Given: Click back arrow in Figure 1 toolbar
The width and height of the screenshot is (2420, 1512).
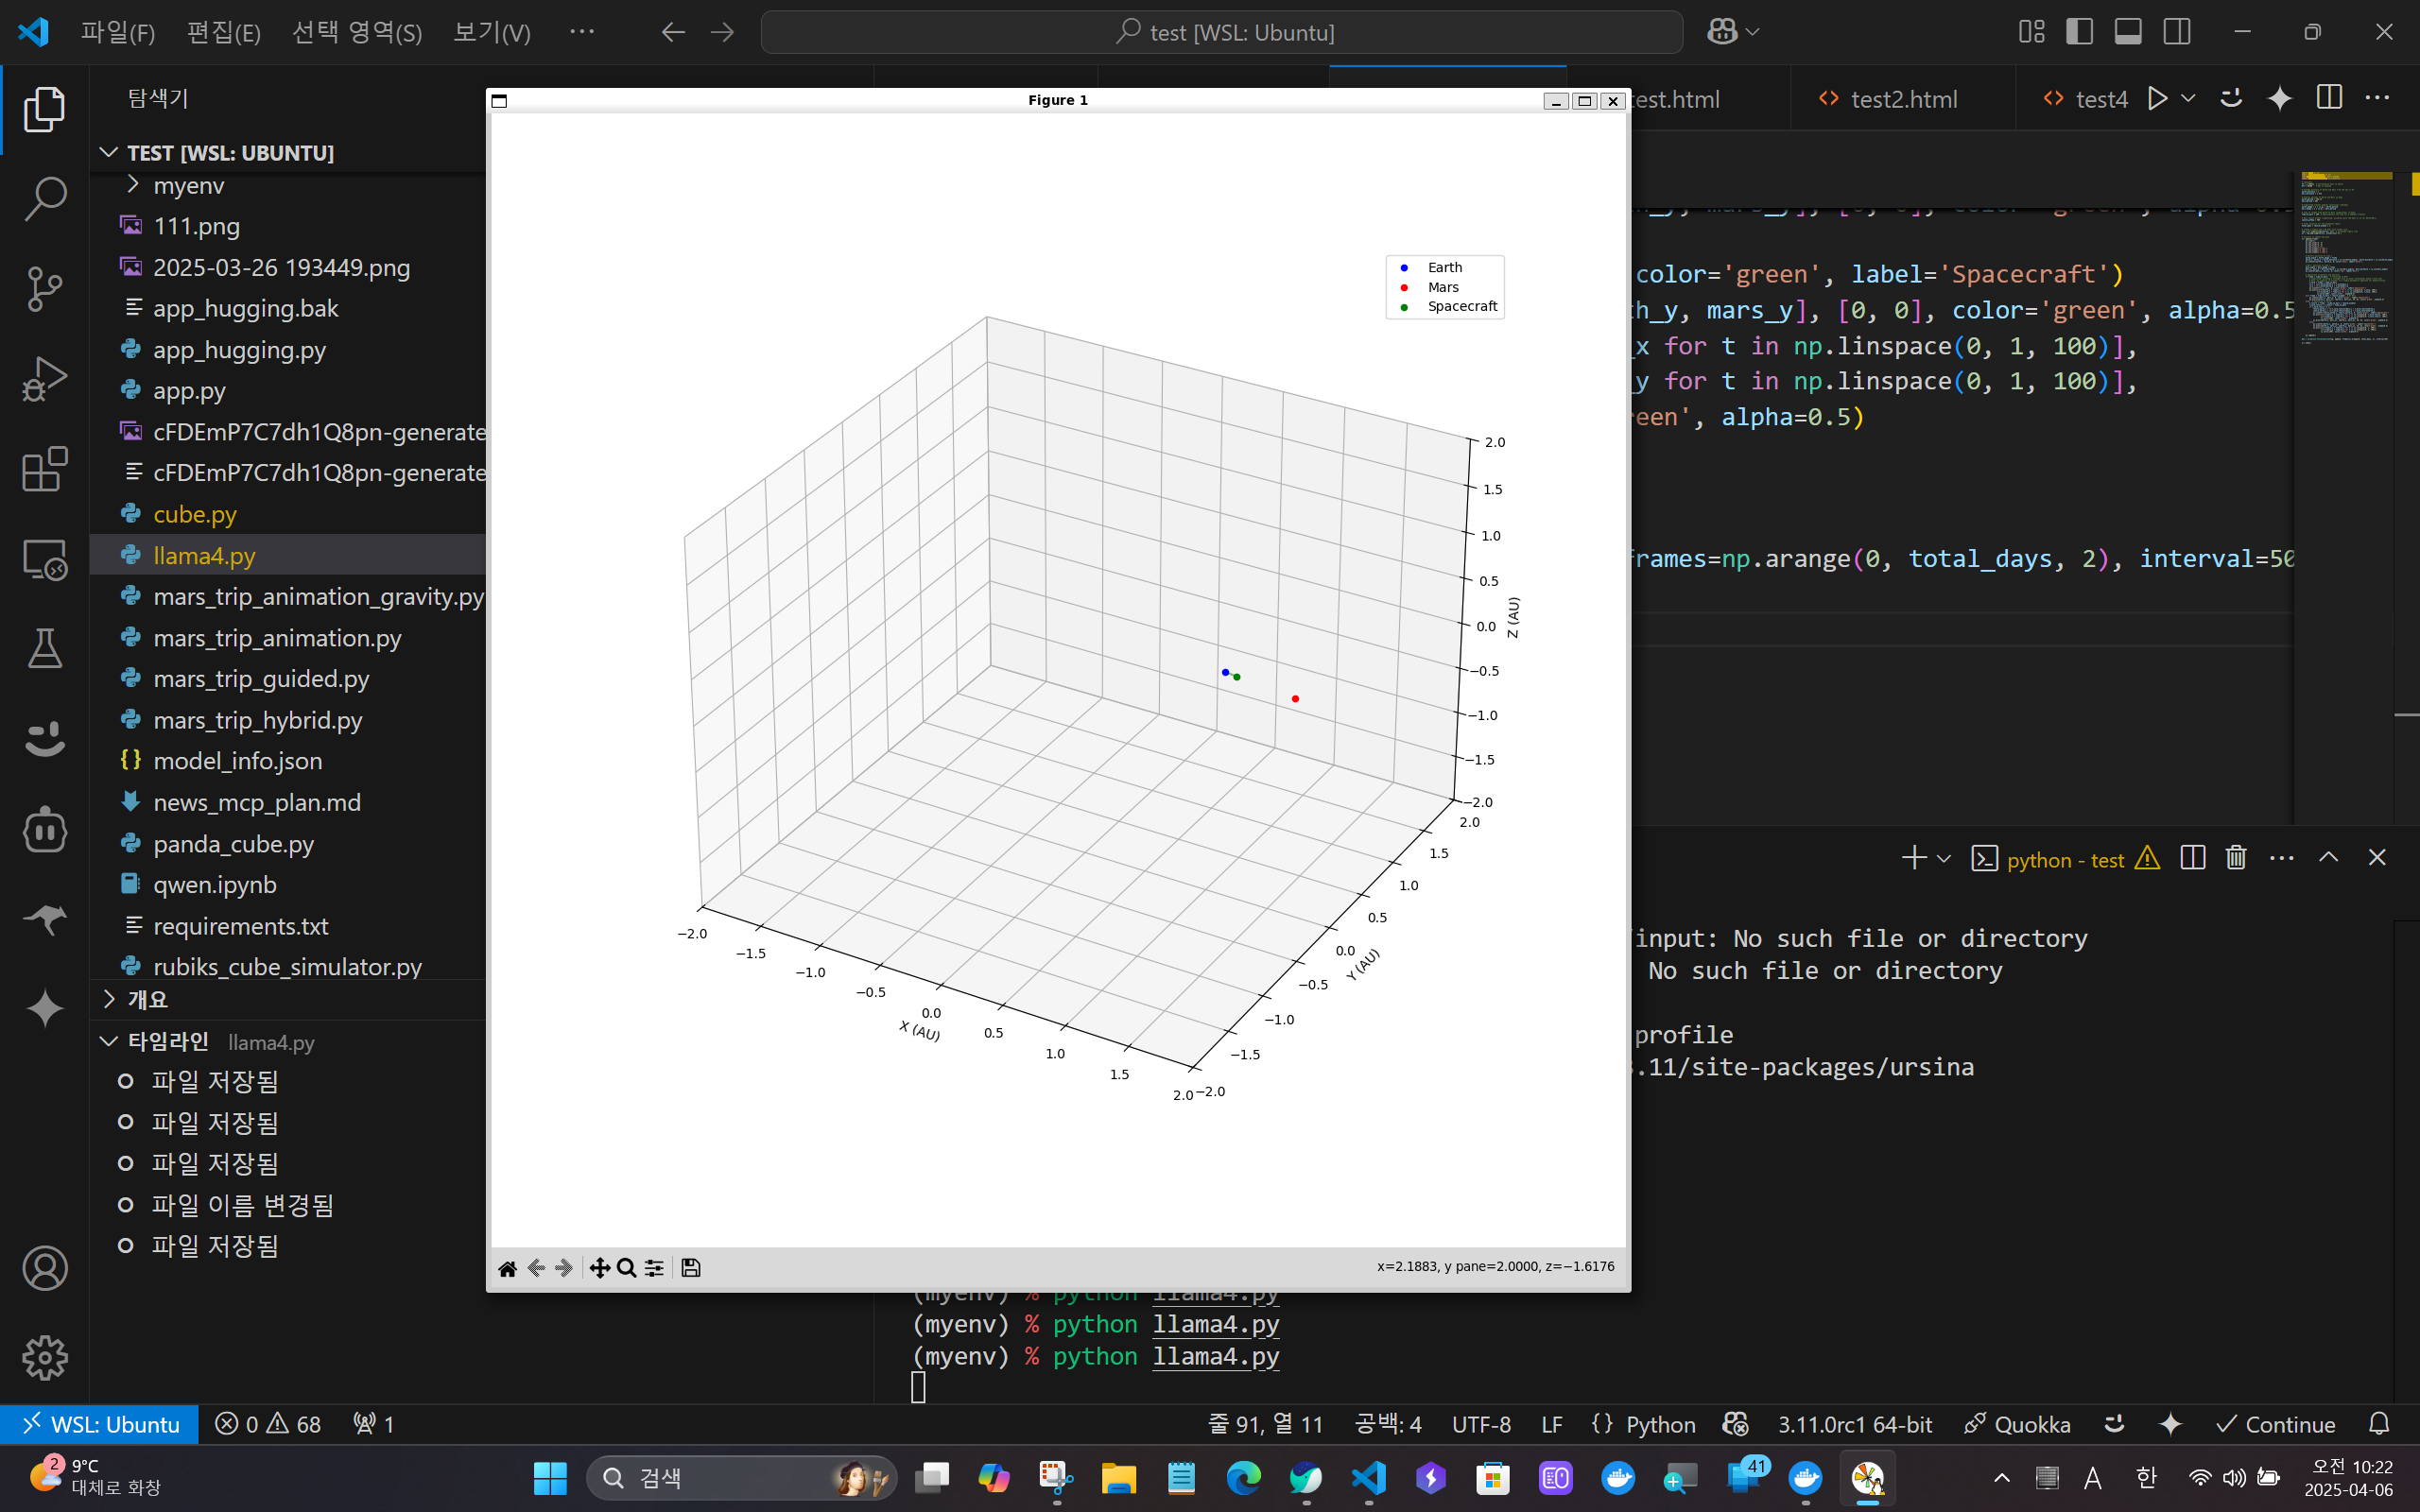Looking at the screenshot, I should (x=536, y=1268).
